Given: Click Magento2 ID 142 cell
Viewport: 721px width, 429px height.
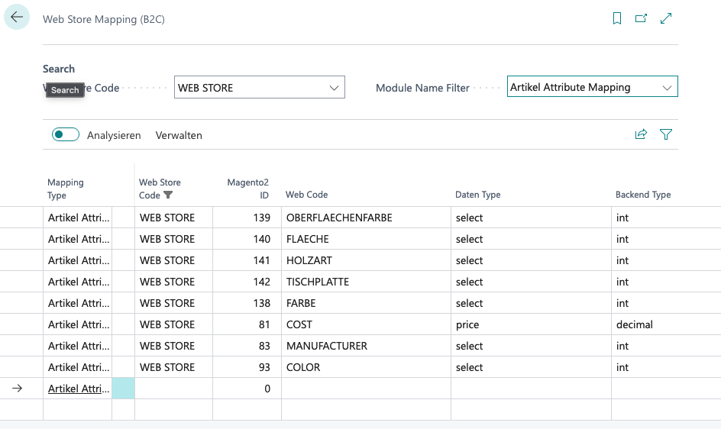Looking at the screenshot, I should 247,282.
